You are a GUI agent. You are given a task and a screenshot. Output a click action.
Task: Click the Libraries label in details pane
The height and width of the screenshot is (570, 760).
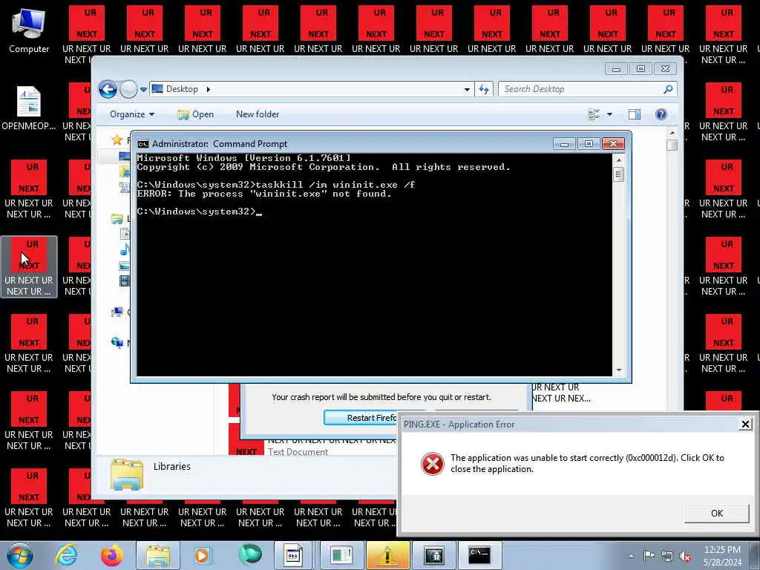[172, 466]
